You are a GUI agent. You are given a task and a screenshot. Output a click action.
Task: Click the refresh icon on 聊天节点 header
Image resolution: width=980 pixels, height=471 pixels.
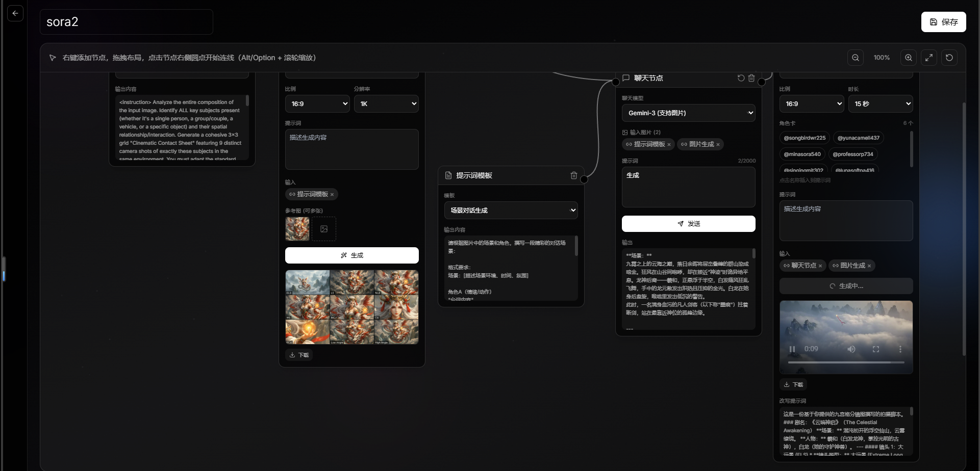pyautogui.click(x=741, y=78)
